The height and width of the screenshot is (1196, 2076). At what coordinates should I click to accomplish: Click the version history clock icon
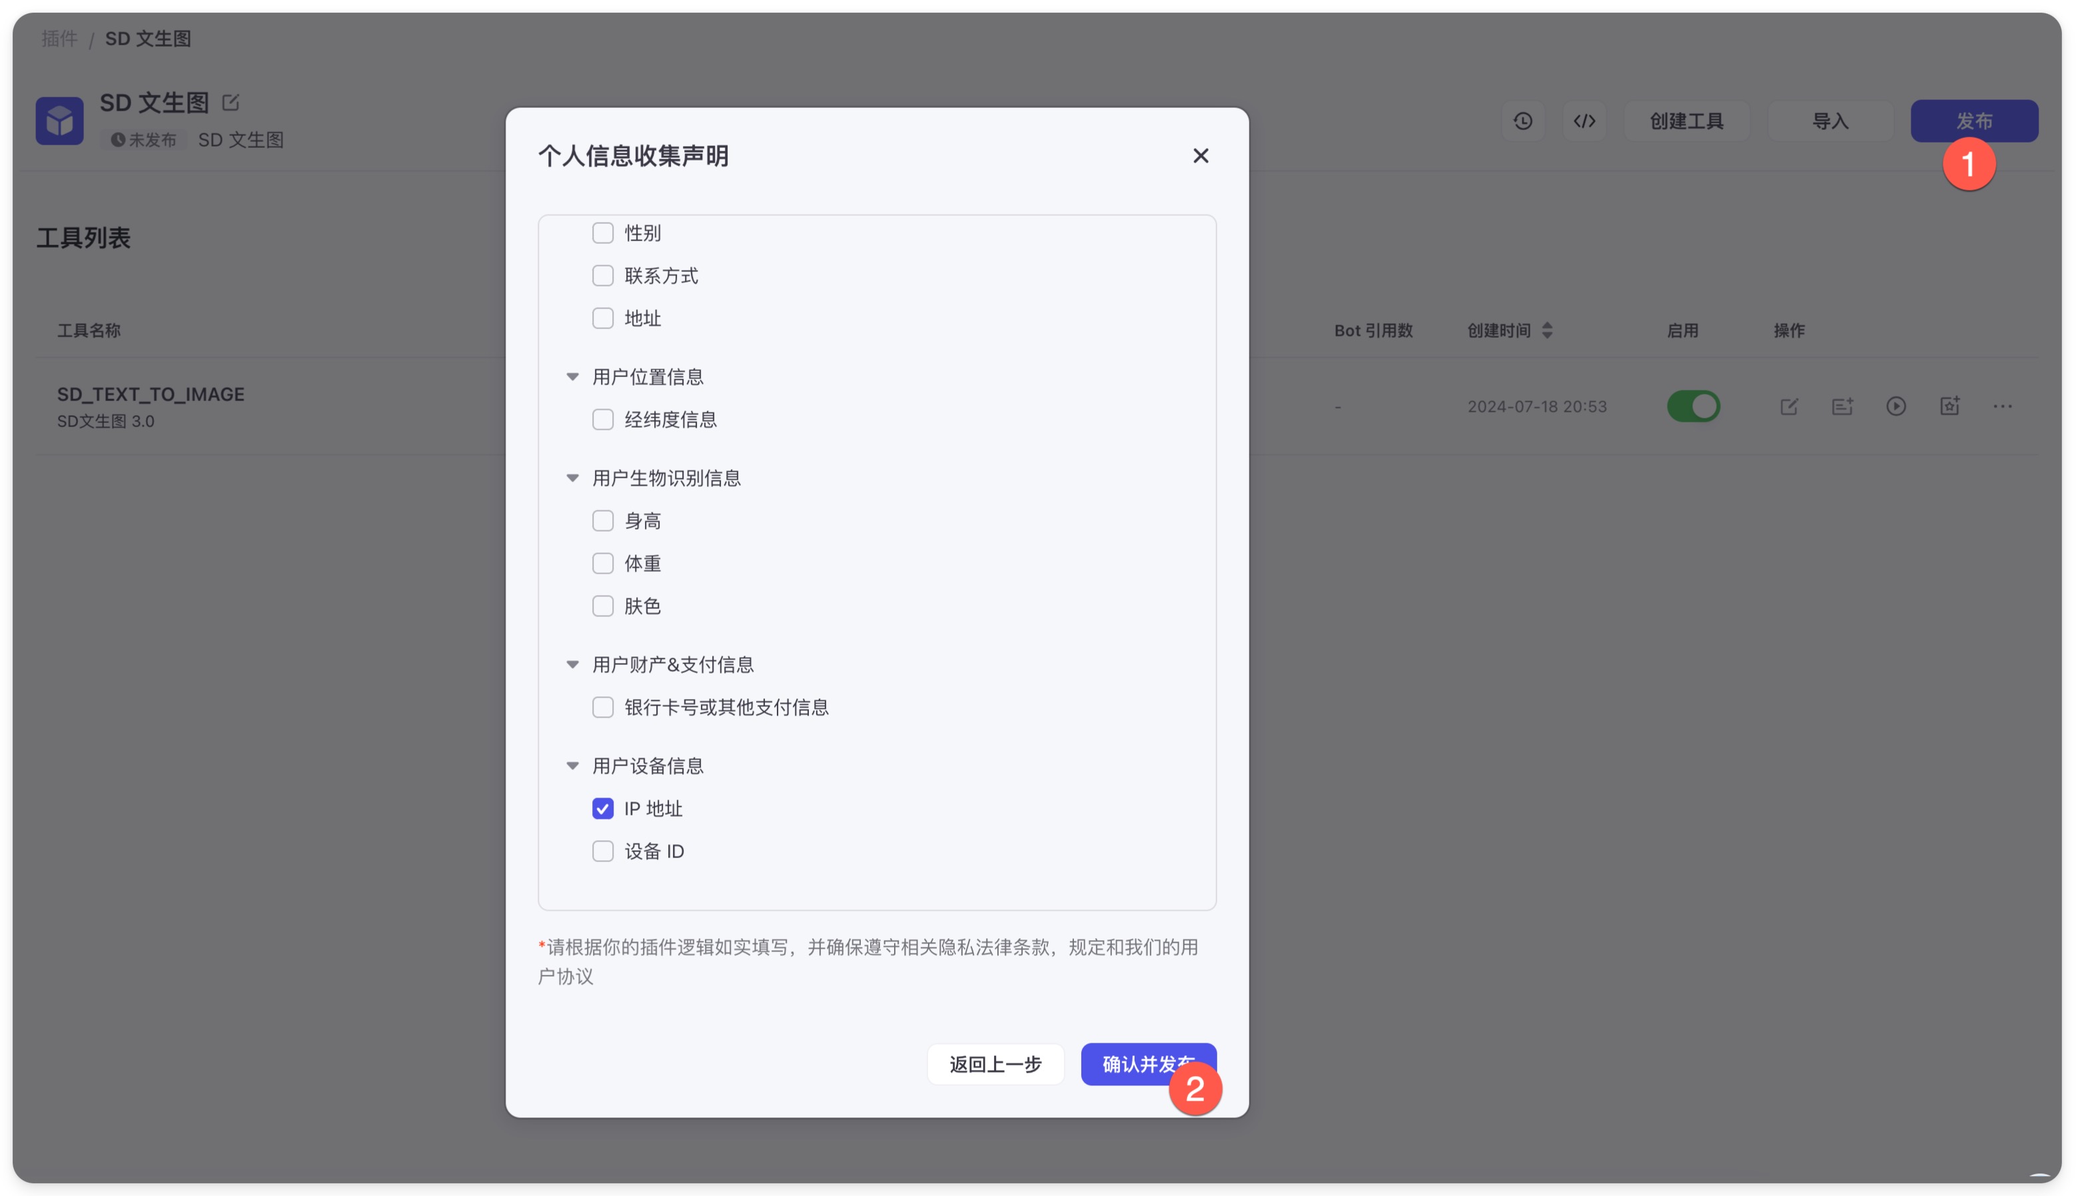click(1522, 121)
